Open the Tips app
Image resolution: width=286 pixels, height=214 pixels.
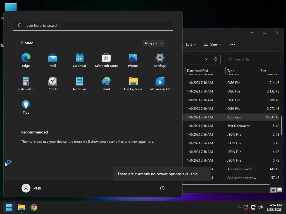coord(26,107)
